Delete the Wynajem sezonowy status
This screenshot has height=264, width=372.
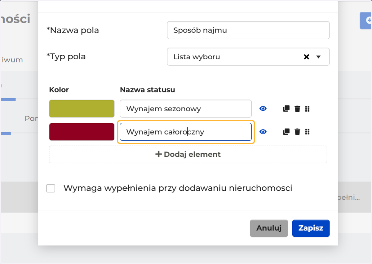click(297, 109)
